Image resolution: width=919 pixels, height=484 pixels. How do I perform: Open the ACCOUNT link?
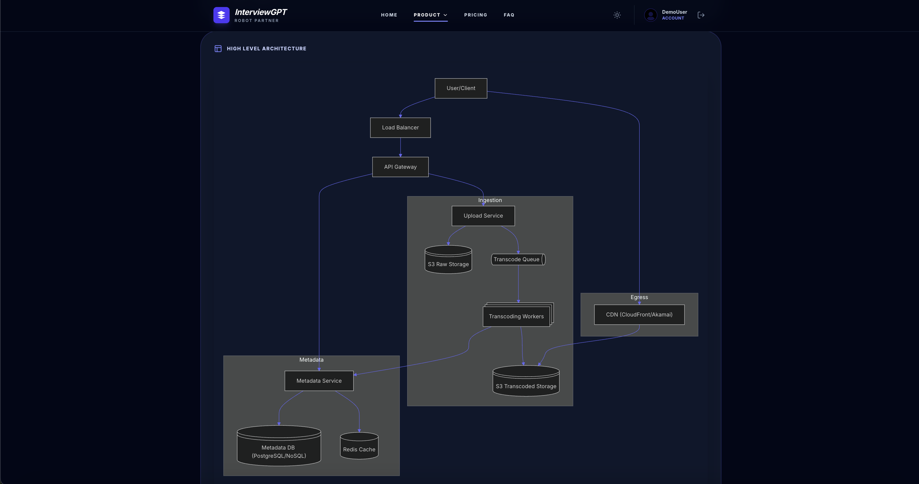click(x=673, y=18)
